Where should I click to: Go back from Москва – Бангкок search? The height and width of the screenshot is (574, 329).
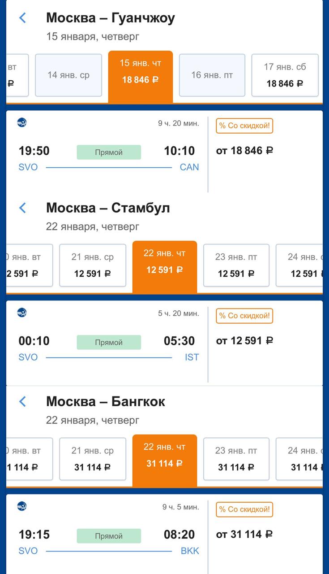coord(23,401)
